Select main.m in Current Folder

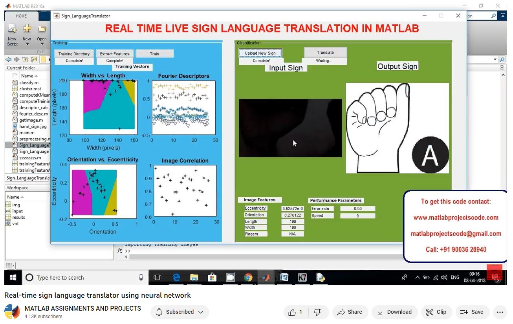[27, 133]
